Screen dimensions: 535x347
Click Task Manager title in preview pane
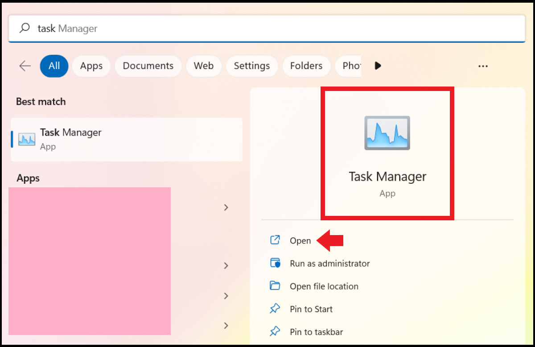(x=387, y=177)
